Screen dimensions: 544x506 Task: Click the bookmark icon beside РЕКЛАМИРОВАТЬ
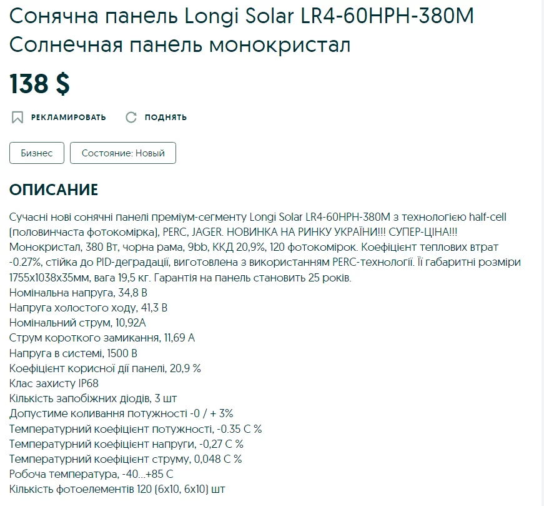click(x=17, y=117)
